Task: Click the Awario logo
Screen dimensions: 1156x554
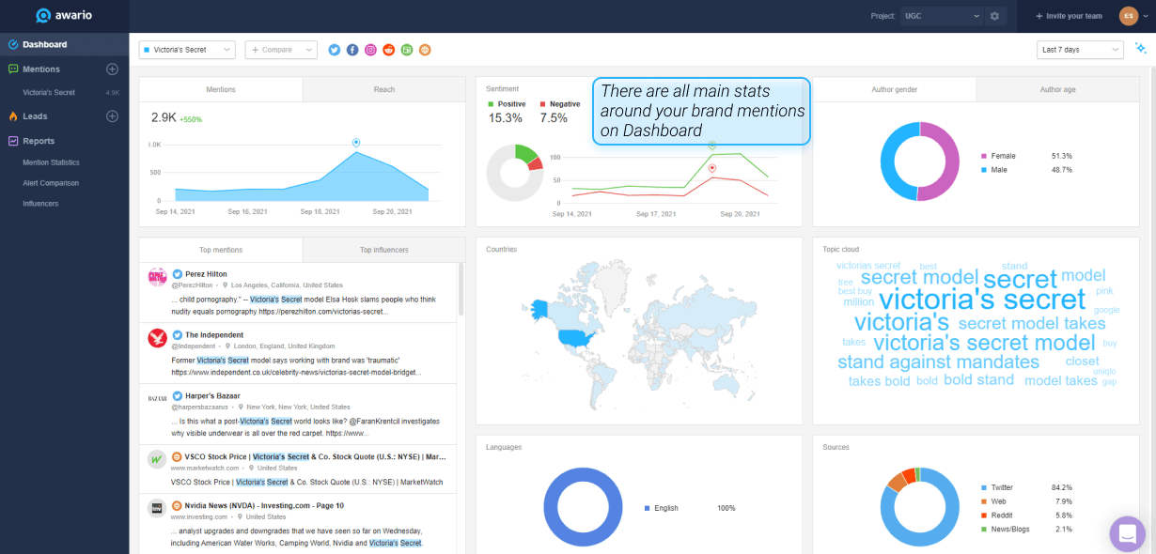Action: pos(64,16)
